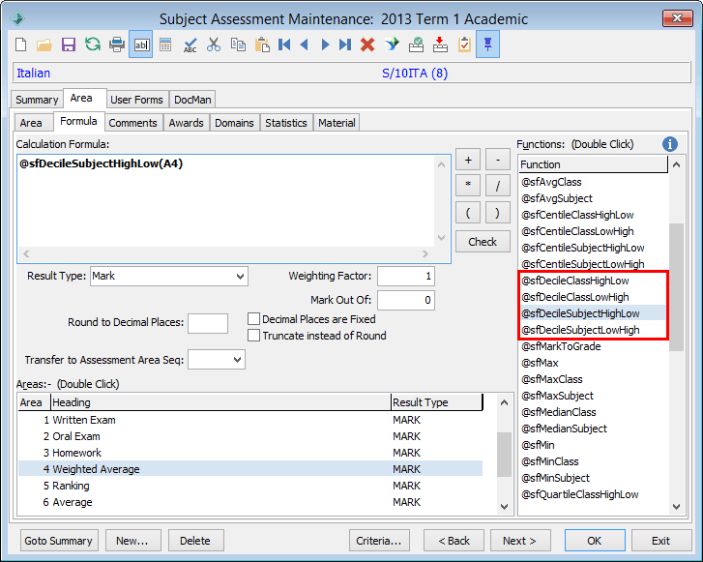Refresh data with the green arrows icon

click(x=93, y=44)
